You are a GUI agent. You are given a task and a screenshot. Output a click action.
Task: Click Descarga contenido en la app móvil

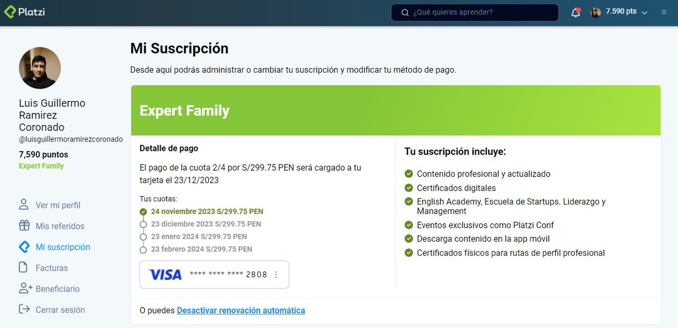[x=484, y=239]
